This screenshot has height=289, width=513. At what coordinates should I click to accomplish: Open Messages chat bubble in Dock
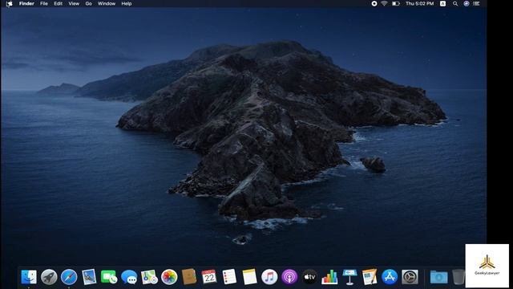[x=129, y=277]
